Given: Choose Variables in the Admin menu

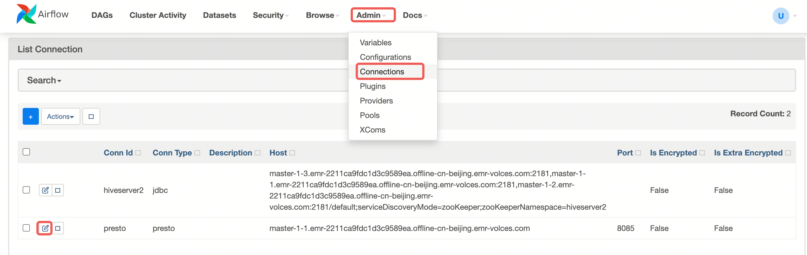Looking at the screenshot, I should tap(375, 42).
